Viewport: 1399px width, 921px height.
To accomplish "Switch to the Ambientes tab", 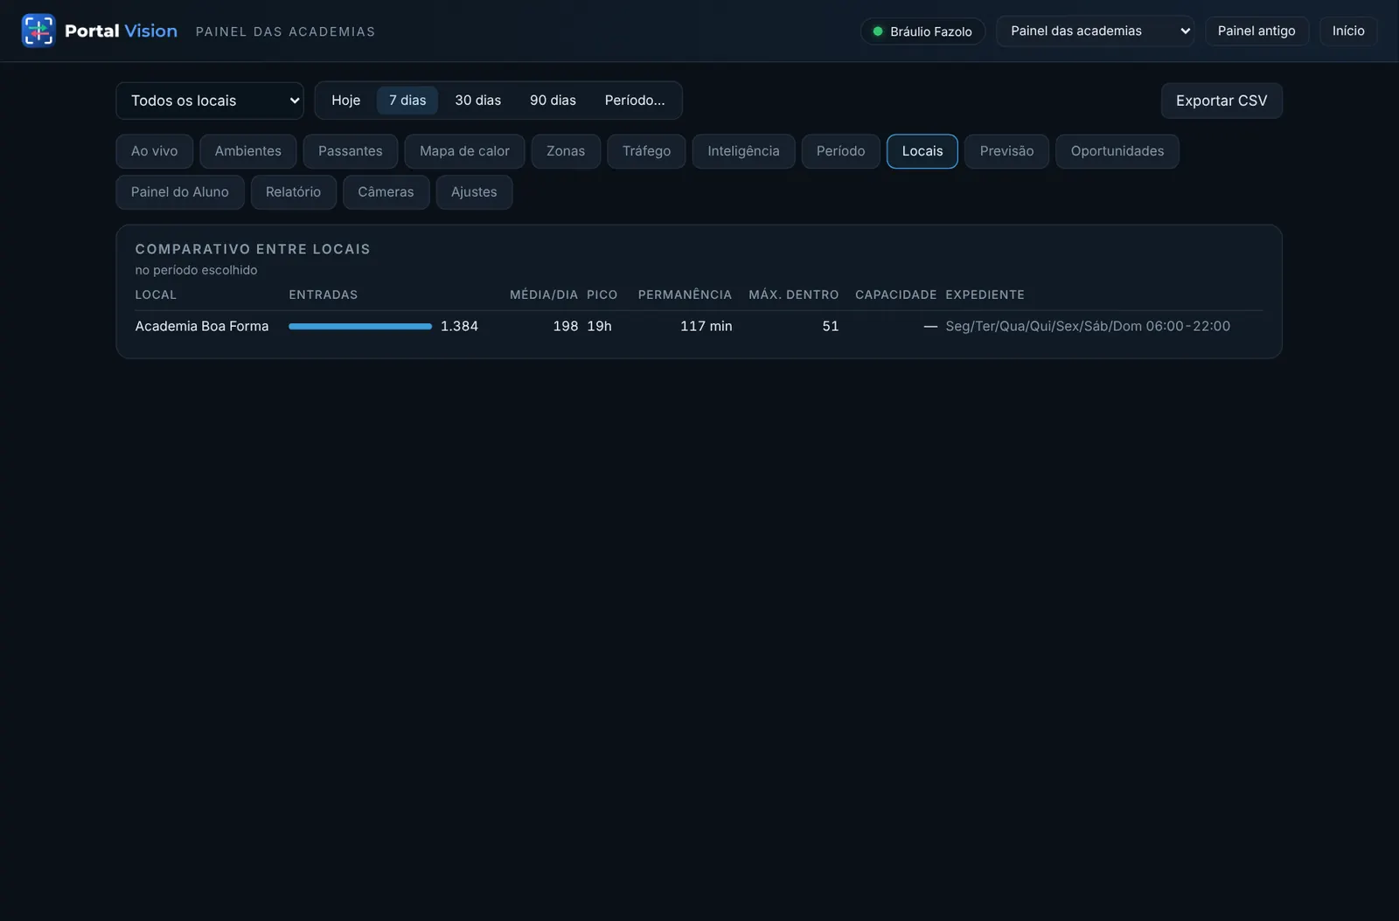I will pyautogui.click(x=248, y=151).
